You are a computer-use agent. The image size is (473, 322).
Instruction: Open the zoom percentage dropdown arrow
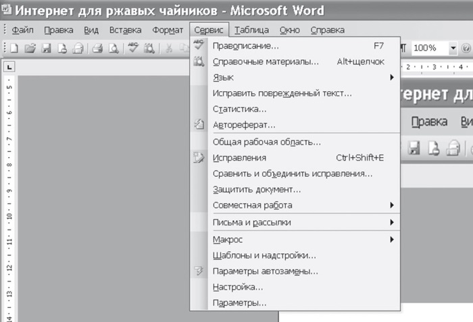(x=453, y=48)
